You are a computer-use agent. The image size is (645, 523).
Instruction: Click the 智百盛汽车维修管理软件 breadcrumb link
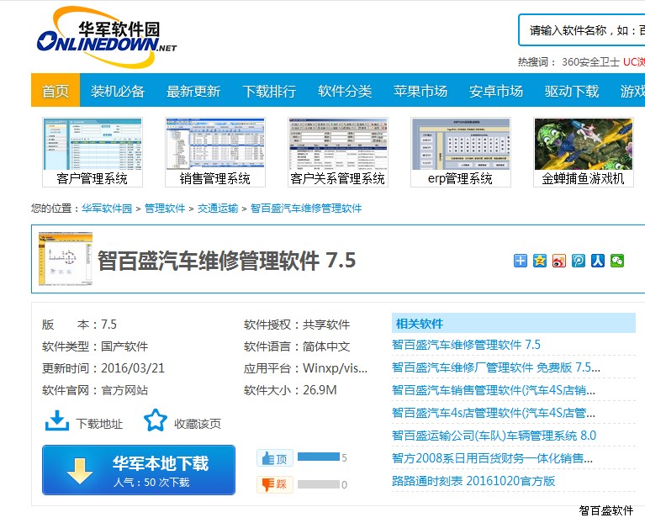[306, 209]
